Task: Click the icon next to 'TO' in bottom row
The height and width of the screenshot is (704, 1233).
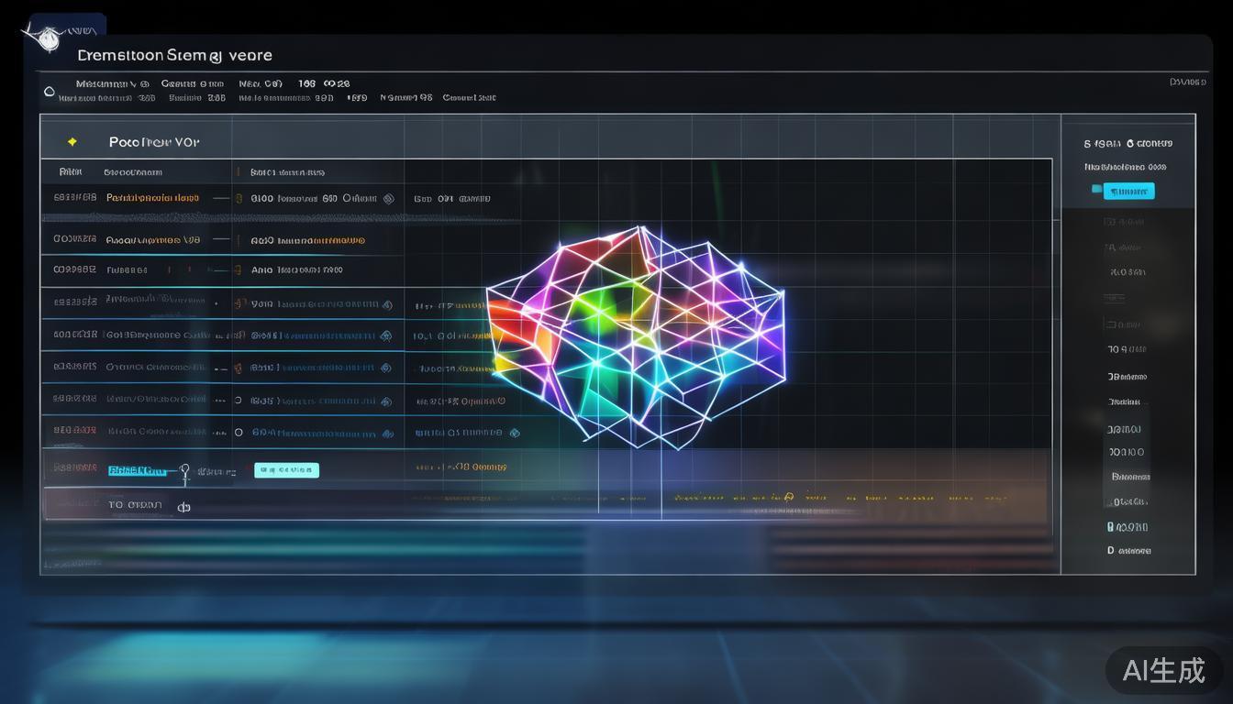Action: pyautogui.click(x=183, y=506)
